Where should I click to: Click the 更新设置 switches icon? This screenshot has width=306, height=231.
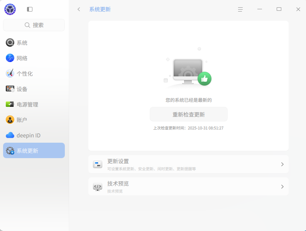98,164
